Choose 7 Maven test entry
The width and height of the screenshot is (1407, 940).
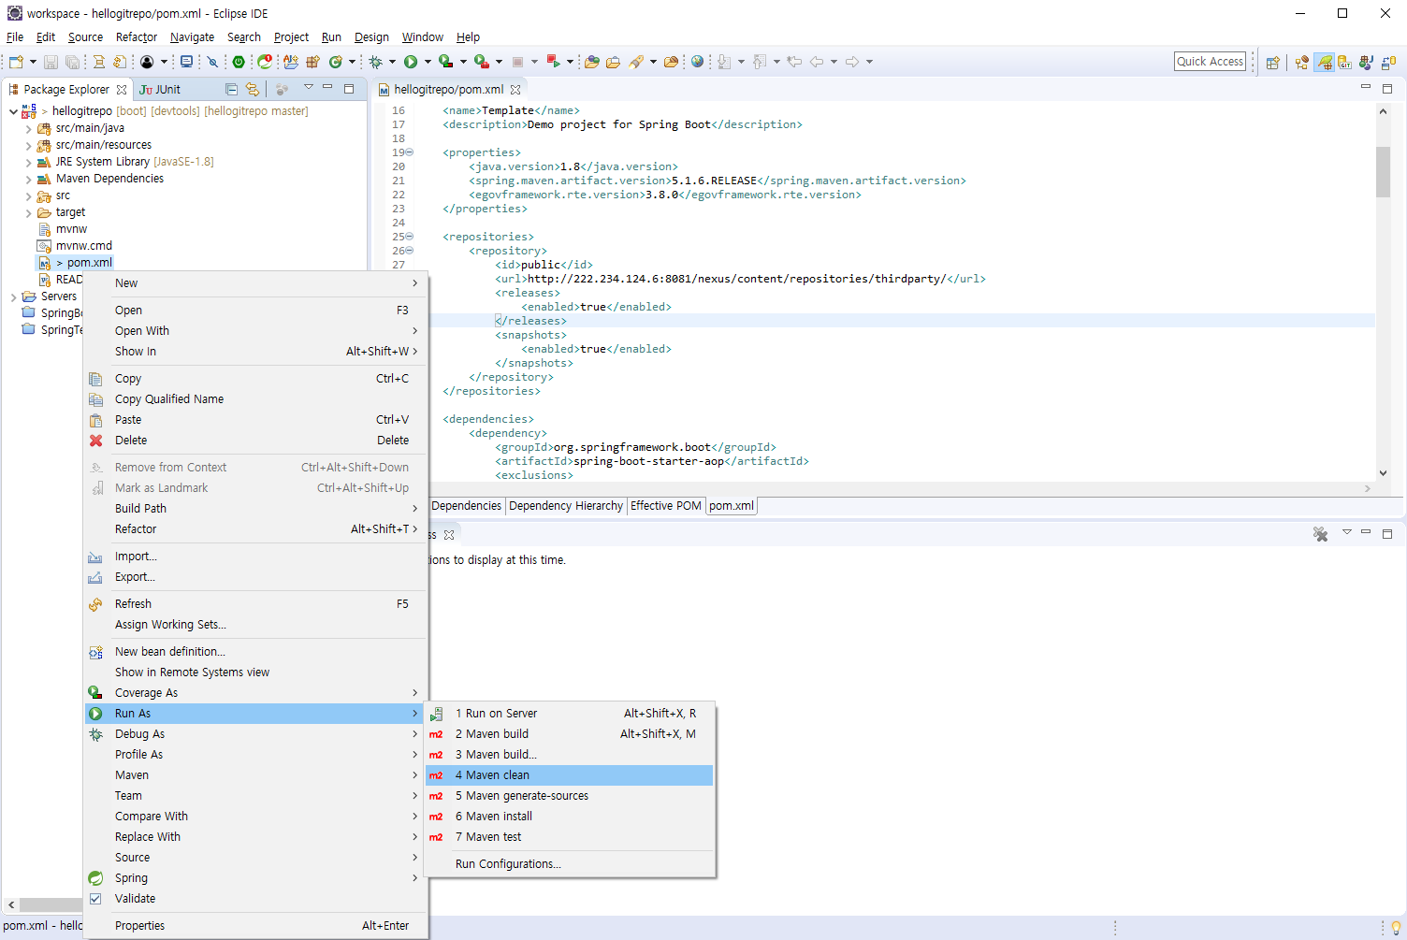569,837
